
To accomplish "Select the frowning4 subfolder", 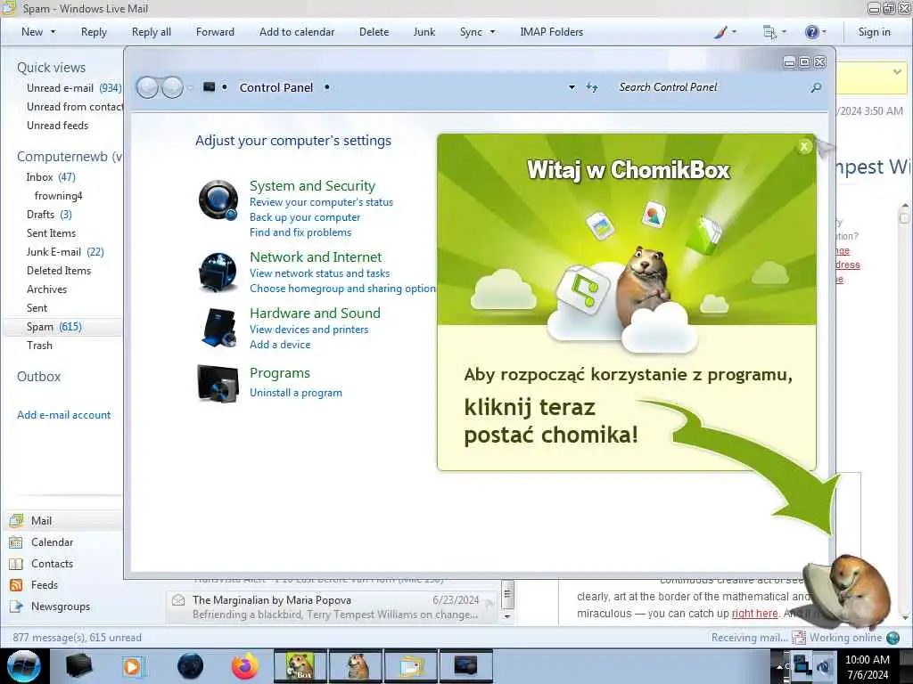I will click(58, 195).
